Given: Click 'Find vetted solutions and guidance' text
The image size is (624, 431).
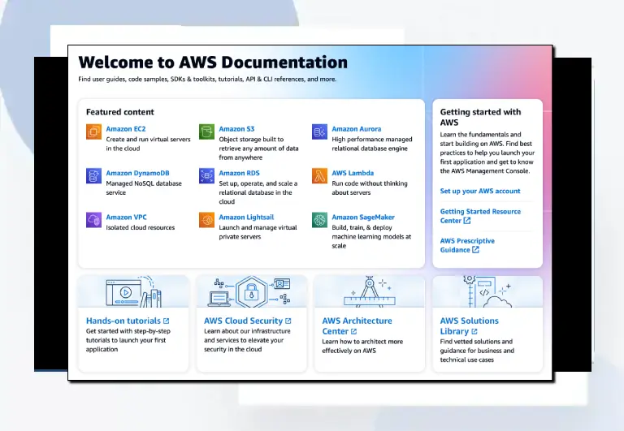Looking at the screenshot, I should [477, 351].
